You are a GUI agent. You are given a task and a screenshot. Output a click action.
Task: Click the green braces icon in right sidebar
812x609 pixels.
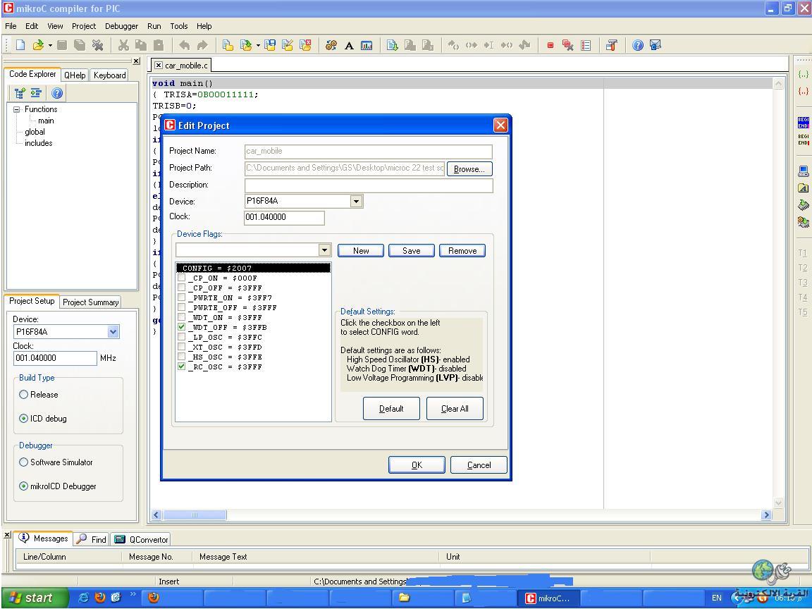click(x=804, y=74)
